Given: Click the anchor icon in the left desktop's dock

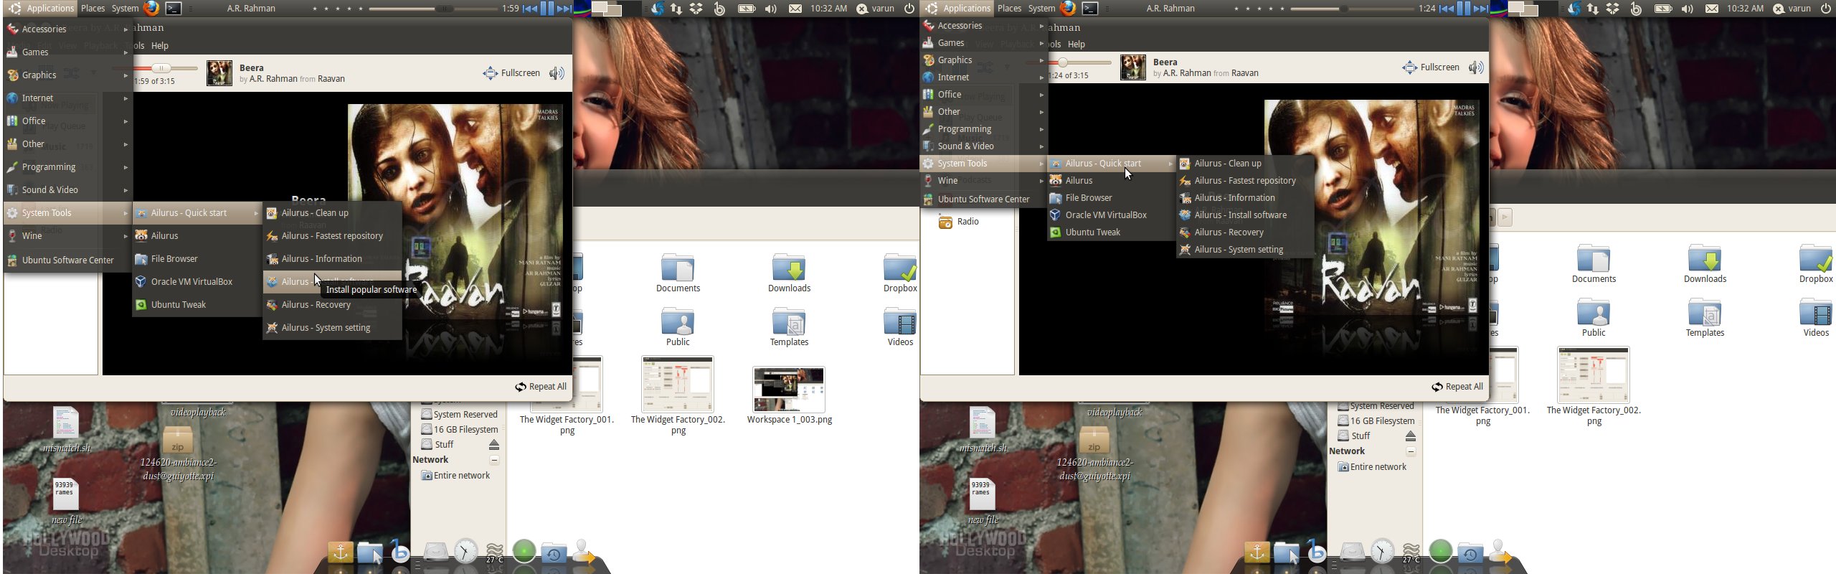Looking at the screenshot, I should coord(341,553).
